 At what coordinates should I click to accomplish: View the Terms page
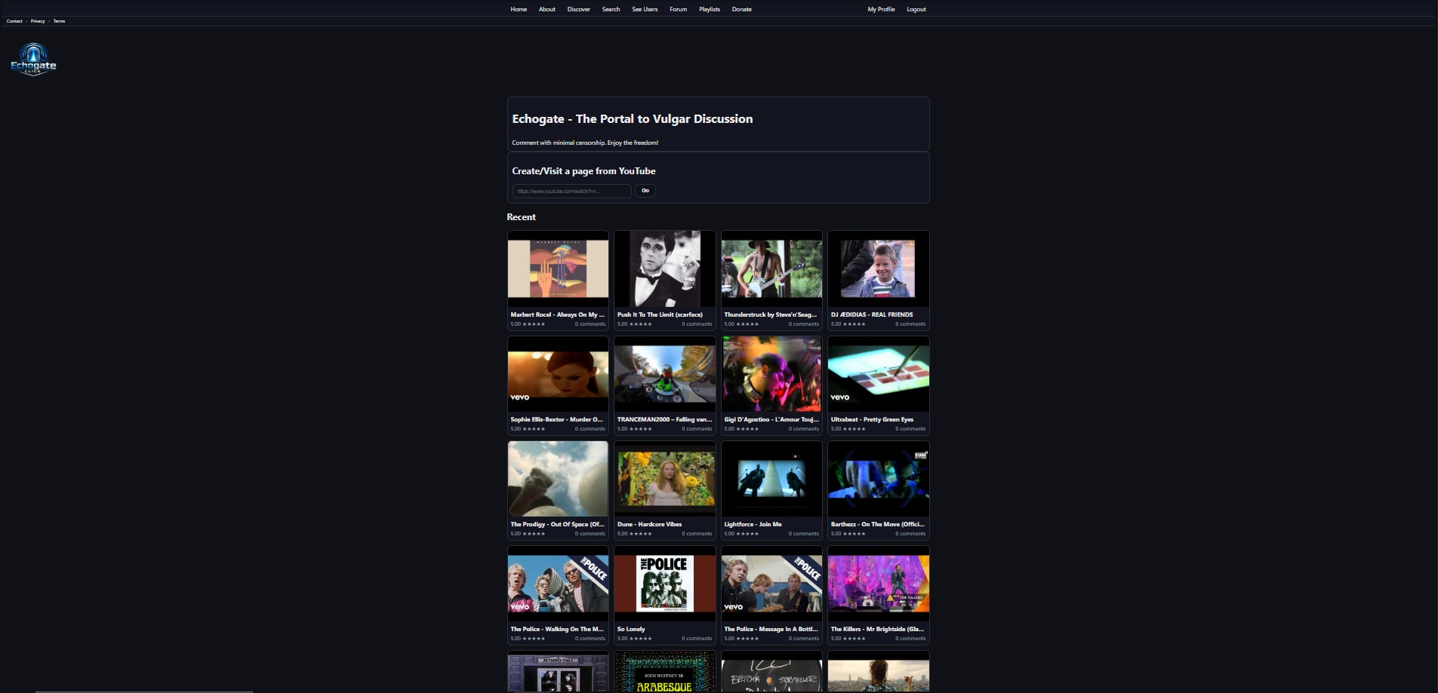tap(59, 21)
